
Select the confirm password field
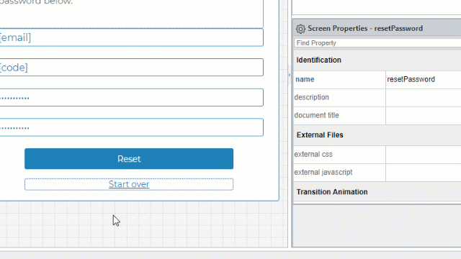click(131, 127)
